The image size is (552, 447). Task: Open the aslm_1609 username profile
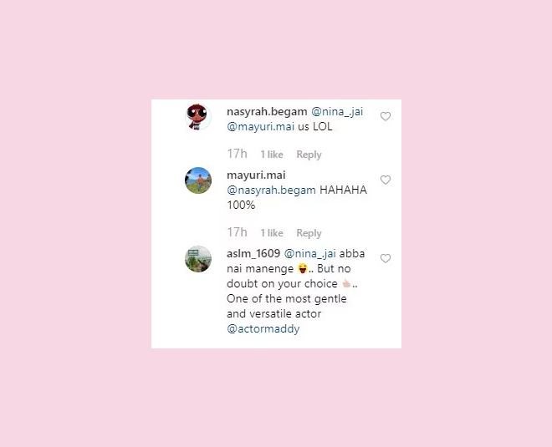pyautogui.click(x=253, y=253)
